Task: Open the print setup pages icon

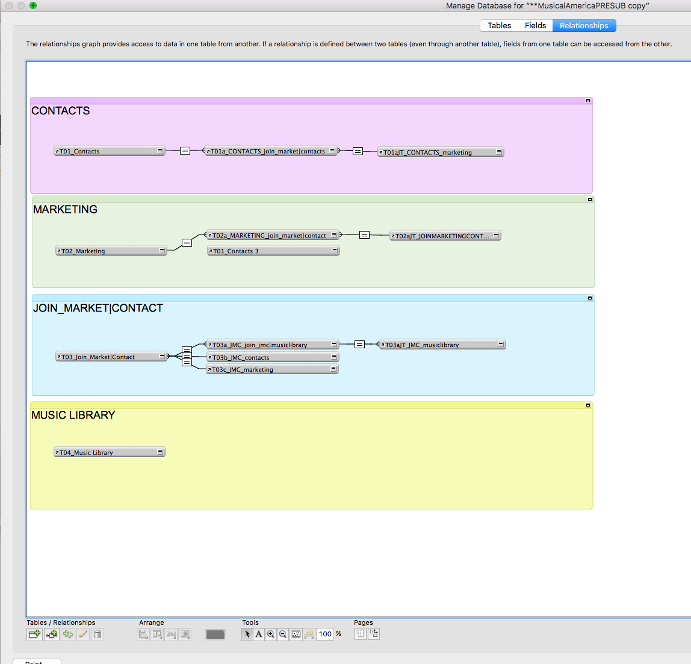Action: click(x=374, y=634)
